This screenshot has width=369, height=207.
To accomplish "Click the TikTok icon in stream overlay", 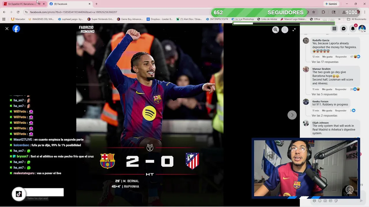I will coord(19,194).
